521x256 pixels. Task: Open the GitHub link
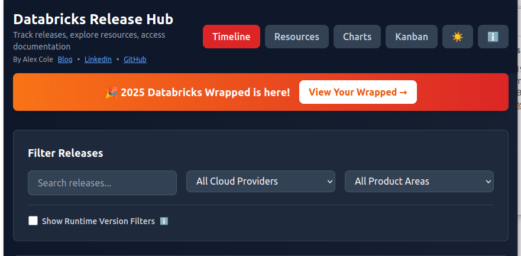pyautogui.click(x=135, y=60)
